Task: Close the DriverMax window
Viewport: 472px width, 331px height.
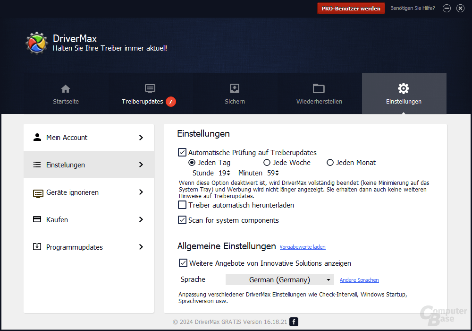Action: (460, 9)
